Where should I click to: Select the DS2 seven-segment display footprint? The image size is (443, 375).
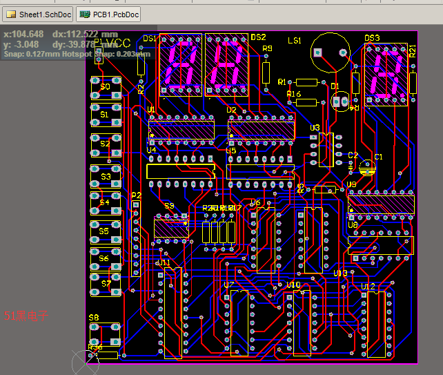pos(226,65)
